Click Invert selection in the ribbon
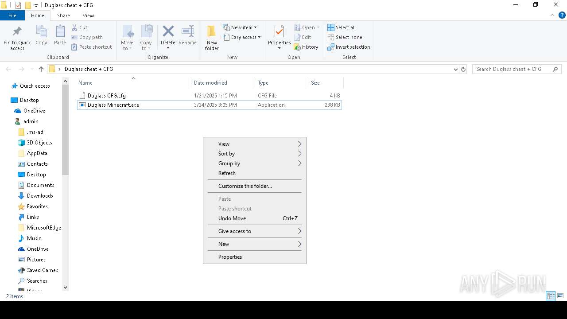This screenshot has width=567, height=319. [x=349, y=47]
